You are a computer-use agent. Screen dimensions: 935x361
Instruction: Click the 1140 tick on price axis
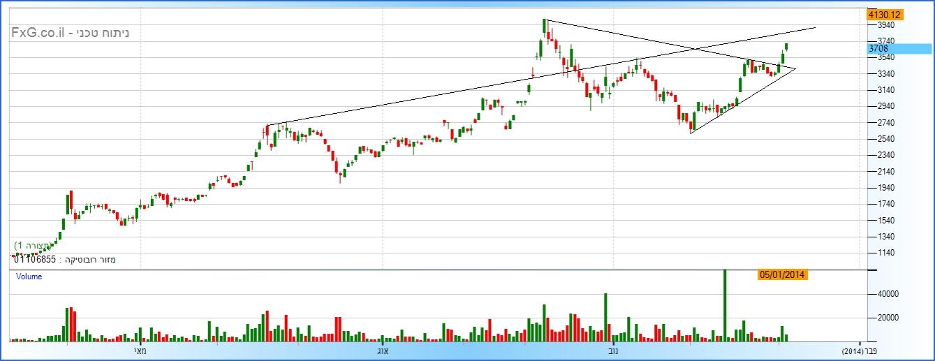(876, 253)
